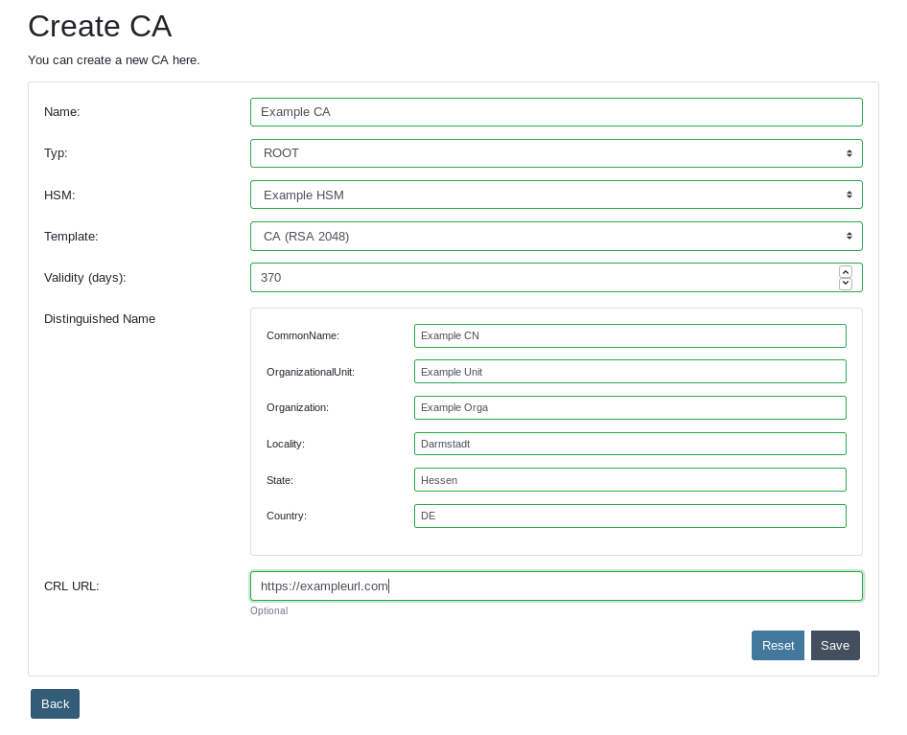Select the Country field containing DE
Viewport: 907px width, 735px height.
tap(630, 516)
